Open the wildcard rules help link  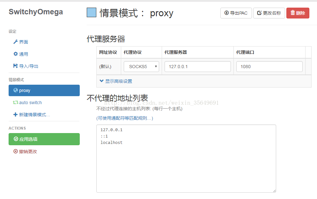point(124,118)
